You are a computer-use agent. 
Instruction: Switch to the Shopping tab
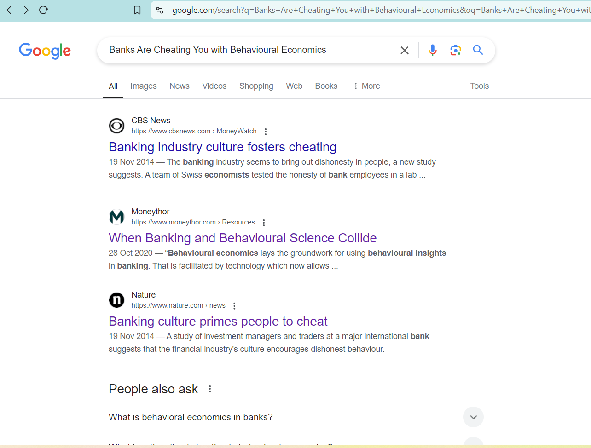(x=256, y=86)
